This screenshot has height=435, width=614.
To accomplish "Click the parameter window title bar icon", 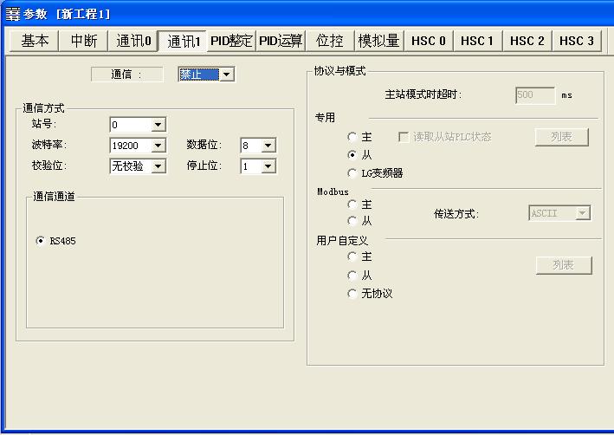I will pyautogui.click(x=12, y=14).
